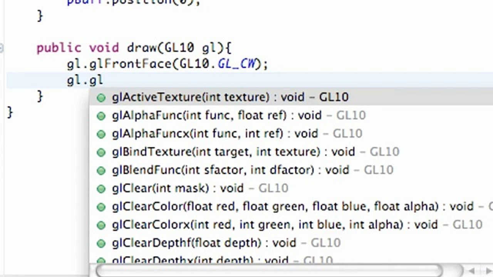The image size is (493, 277).
Task: Click green icon beside glBlendFunc
Action: [x=101, y=170]
